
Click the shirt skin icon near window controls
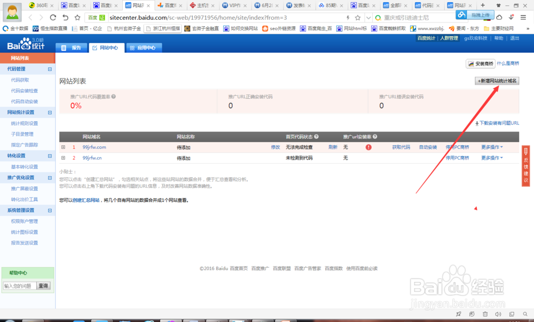499,5
